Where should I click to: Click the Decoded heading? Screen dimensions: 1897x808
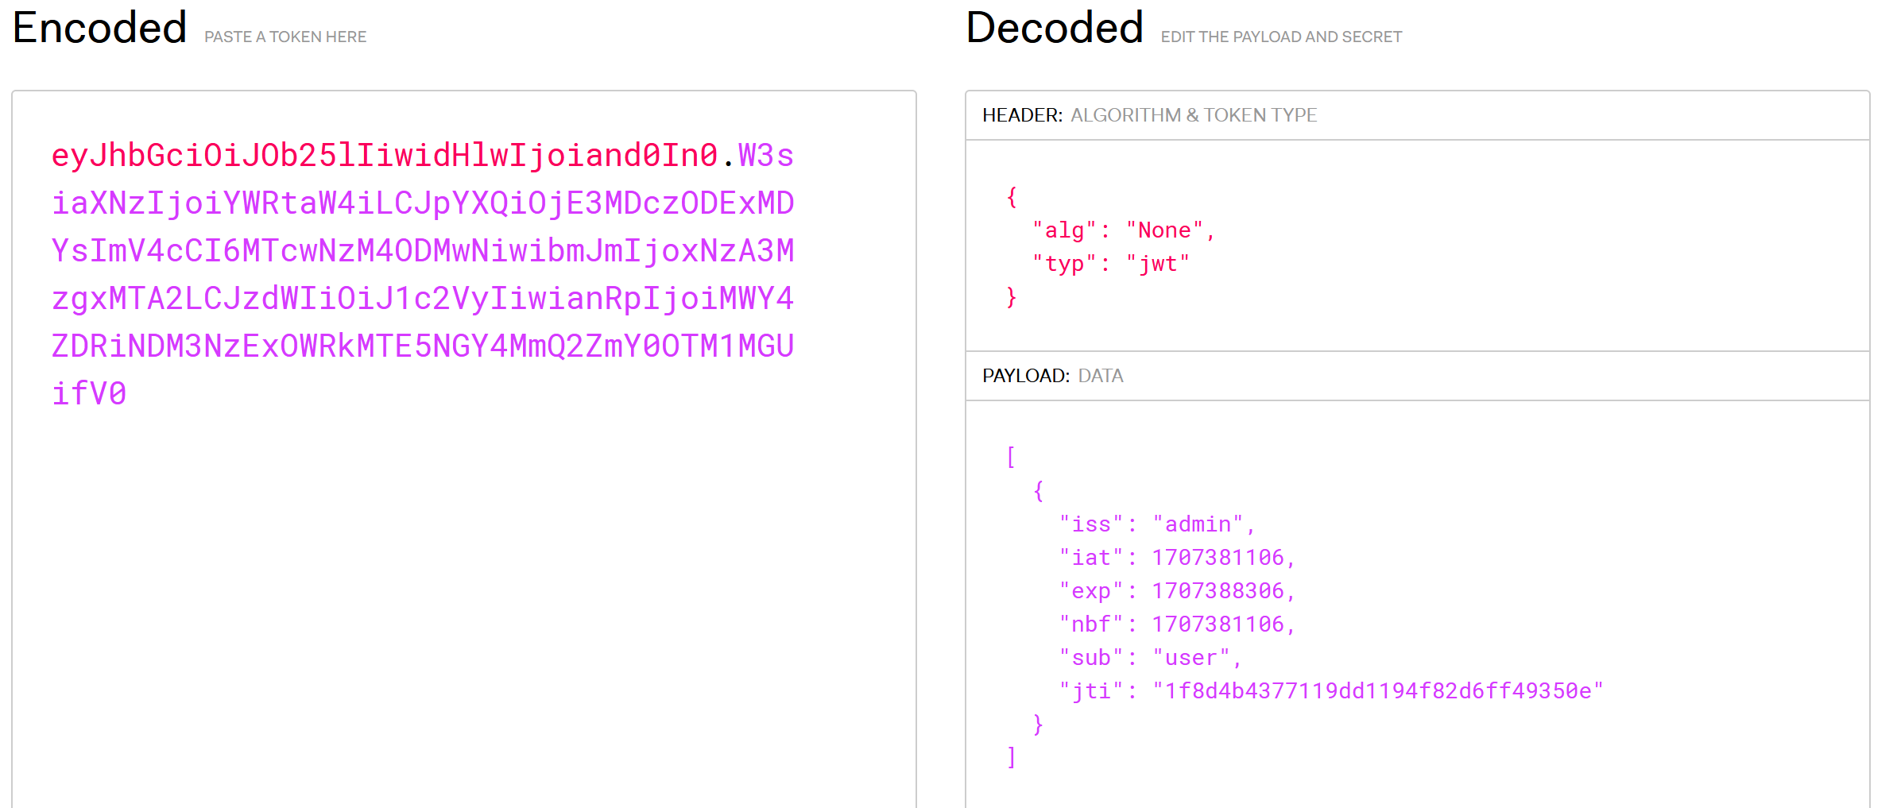pyautogui.click(x=1055, y=28)
